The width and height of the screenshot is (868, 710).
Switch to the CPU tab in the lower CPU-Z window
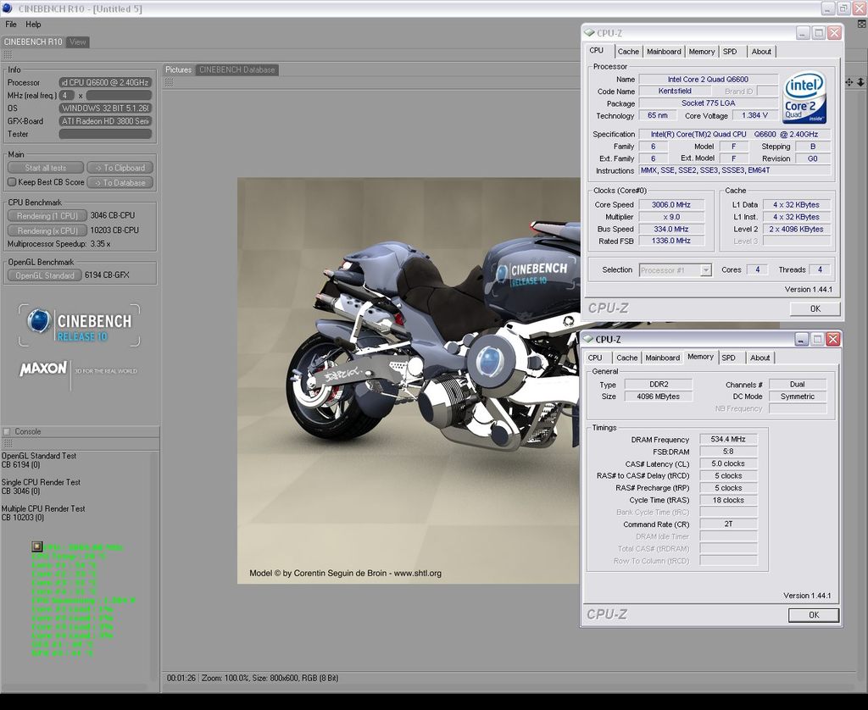[595, 358]
